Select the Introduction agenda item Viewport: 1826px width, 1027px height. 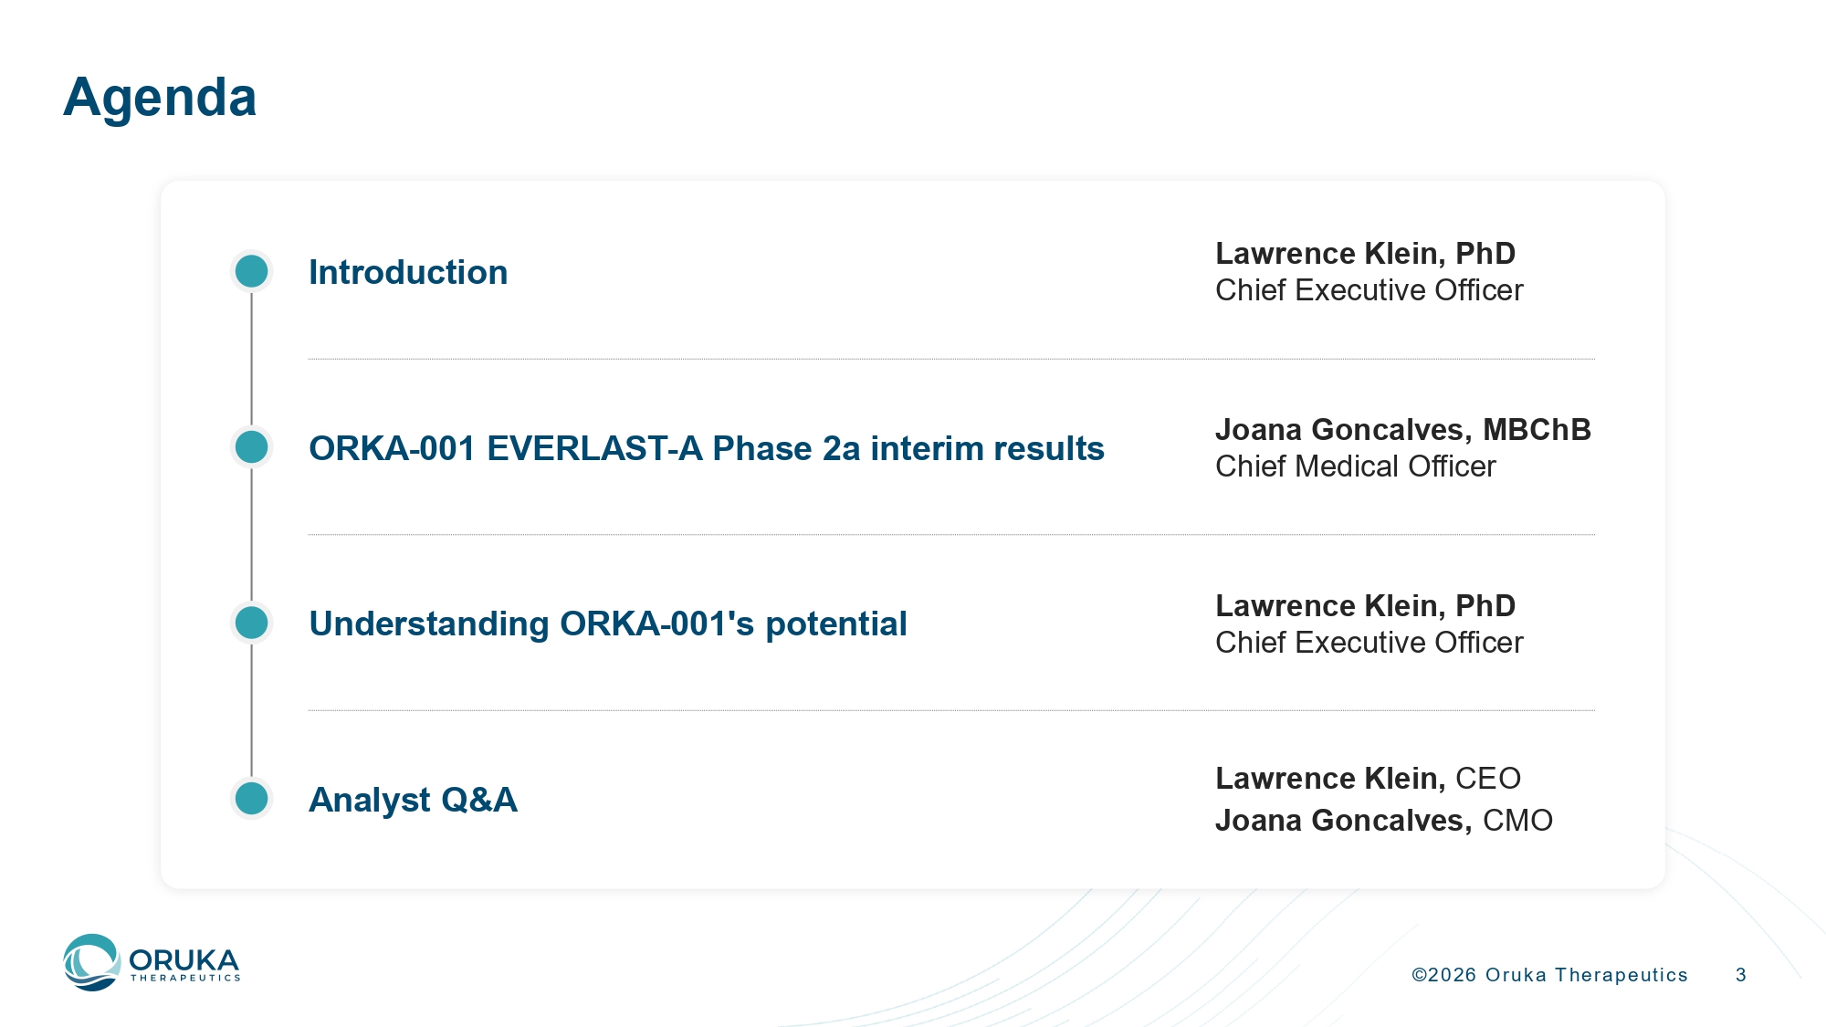point(408,272)
